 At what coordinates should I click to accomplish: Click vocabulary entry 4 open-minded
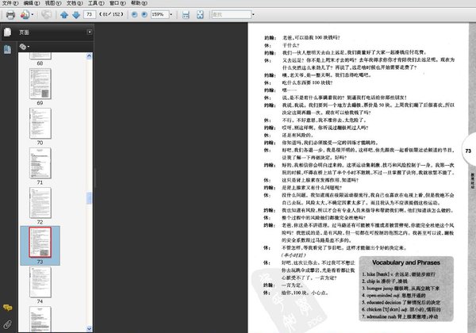(393, 296)
